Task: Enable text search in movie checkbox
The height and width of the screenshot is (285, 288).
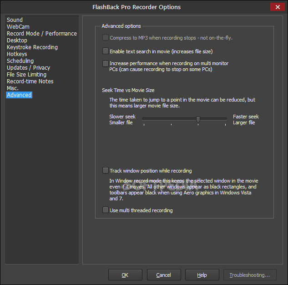Action: coord(106,51)
